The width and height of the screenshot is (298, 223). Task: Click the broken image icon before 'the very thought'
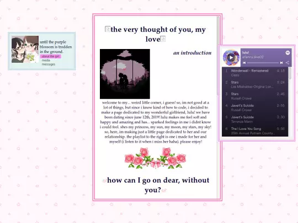108,29
